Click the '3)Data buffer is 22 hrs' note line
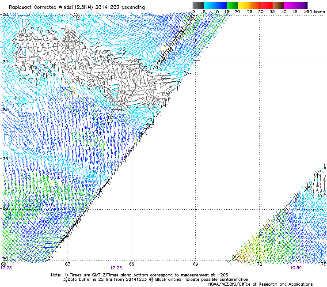This screenshot has width=327, height=287. (156, 279)
